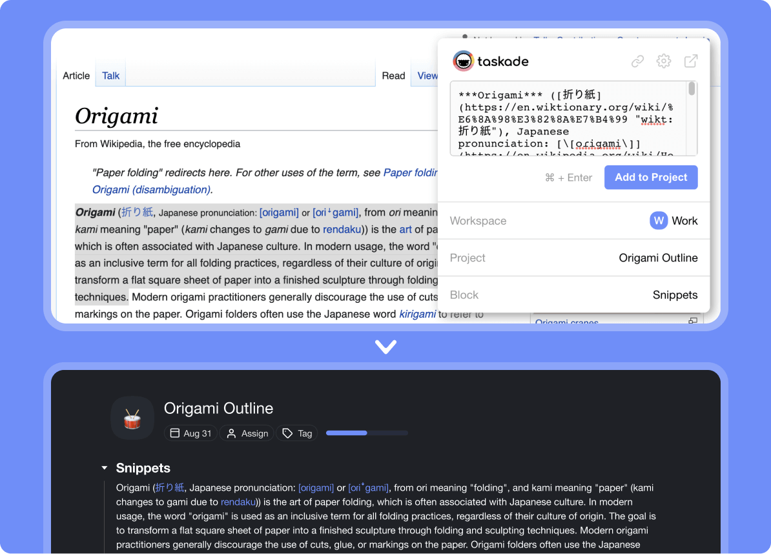This screenshot has width=771, height=554.
Task: Click the tag icon beside Tag
Action: pos(287,433)
